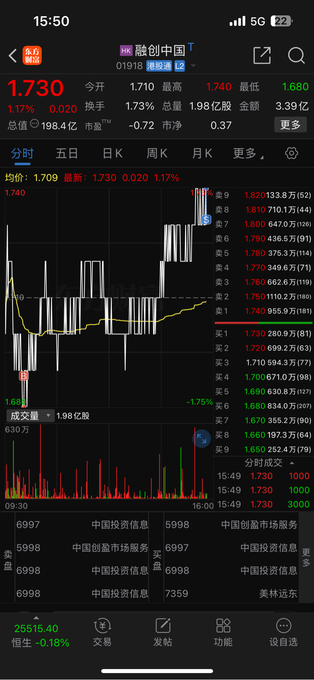Expand the 恒生 index bar arrow
Viewport: 314px width, 680px height.
[x=36, y=618]
